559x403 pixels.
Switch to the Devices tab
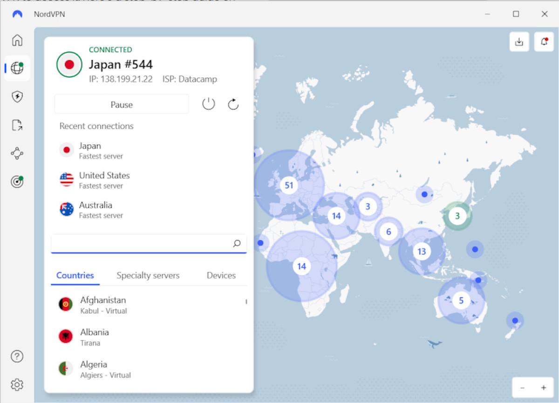(221, 275)
